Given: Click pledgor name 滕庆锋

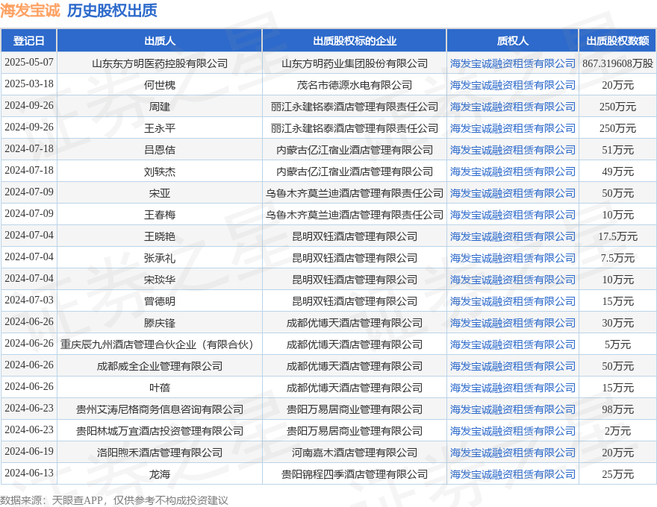Looking at the screenshot, I should [160, 323].
